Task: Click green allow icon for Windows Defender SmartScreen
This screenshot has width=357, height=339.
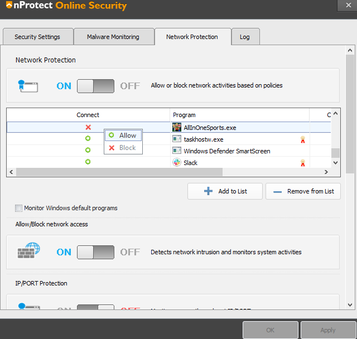Action: click(x=88, y=151)
